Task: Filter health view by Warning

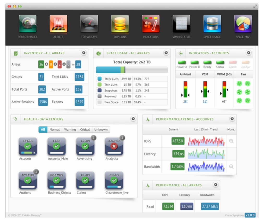Action: 70,129
